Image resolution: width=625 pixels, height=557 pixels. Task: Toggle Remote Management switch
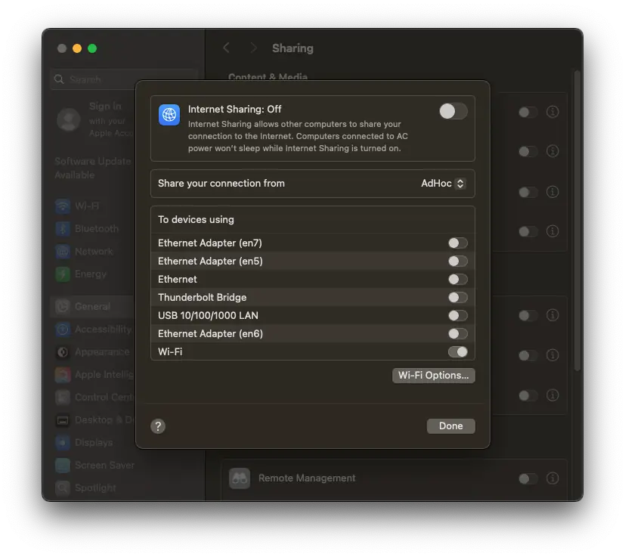pos(528,478)
